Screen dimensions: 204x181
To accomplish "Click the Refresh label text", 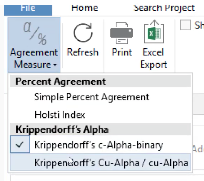I will 83,52.
